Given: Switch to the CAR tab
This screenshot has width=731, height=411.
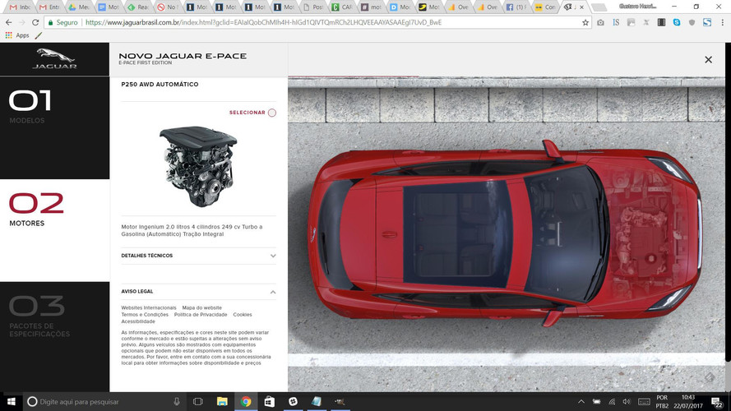Looking at the screenshot, I should tap(342, 7).
